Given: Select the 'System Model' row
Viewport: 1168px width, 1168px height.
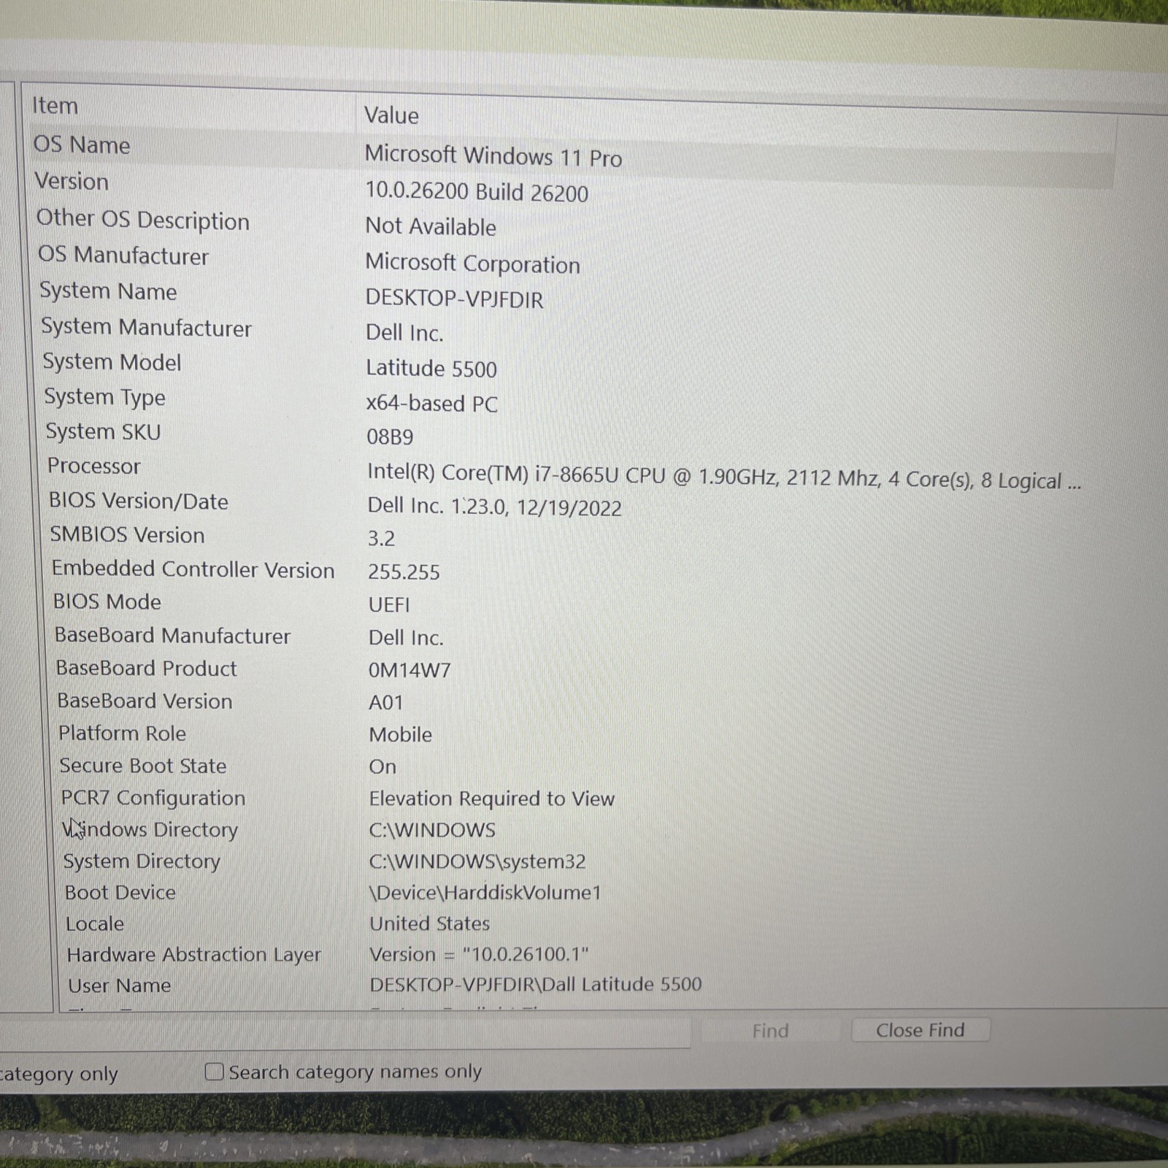Looking at the screenshot, I should coord(112,362).
